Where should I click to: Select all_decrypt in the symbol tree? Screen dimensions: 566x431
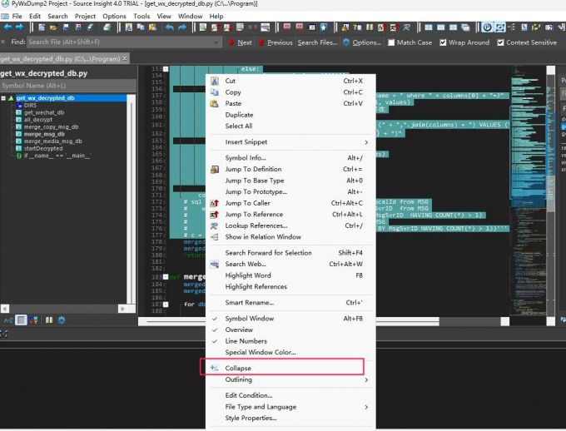(x=38, y=120)
